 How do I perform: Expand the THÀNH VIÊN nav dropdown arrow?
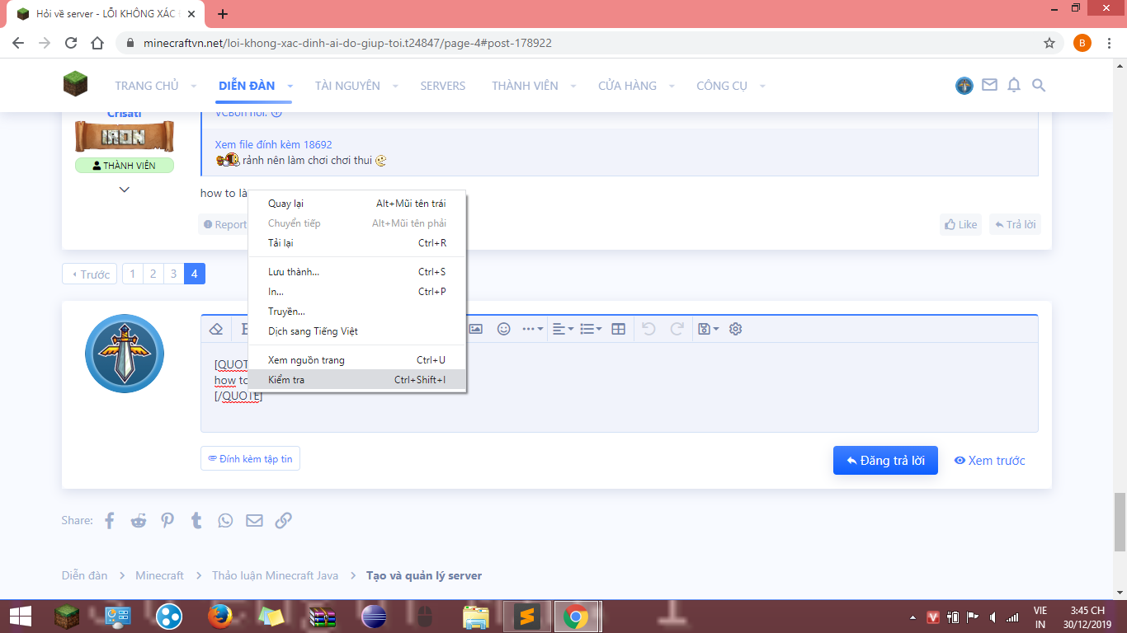573,86
